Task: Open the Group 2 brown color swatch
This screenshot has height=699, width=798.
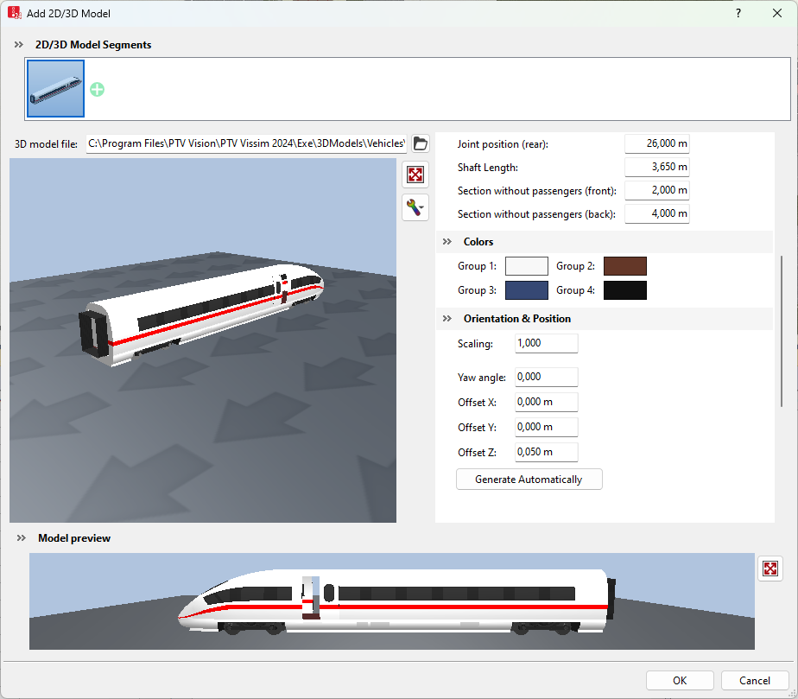Action: [x=625, y=266]
